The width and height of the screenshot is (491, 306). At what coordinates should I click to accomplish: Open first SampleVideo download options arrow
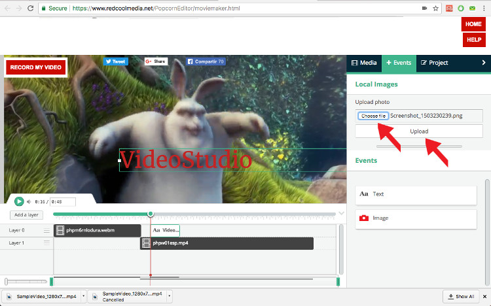(81, 296)
